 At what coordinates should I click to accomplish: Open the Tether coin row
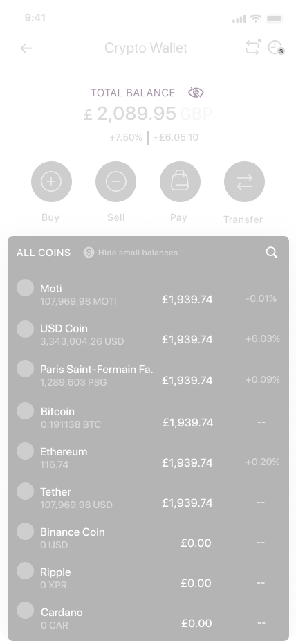[148, 498]
